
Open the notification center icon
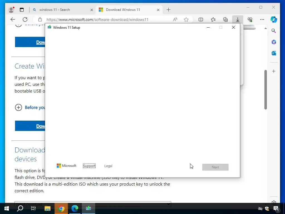(276, 209)
